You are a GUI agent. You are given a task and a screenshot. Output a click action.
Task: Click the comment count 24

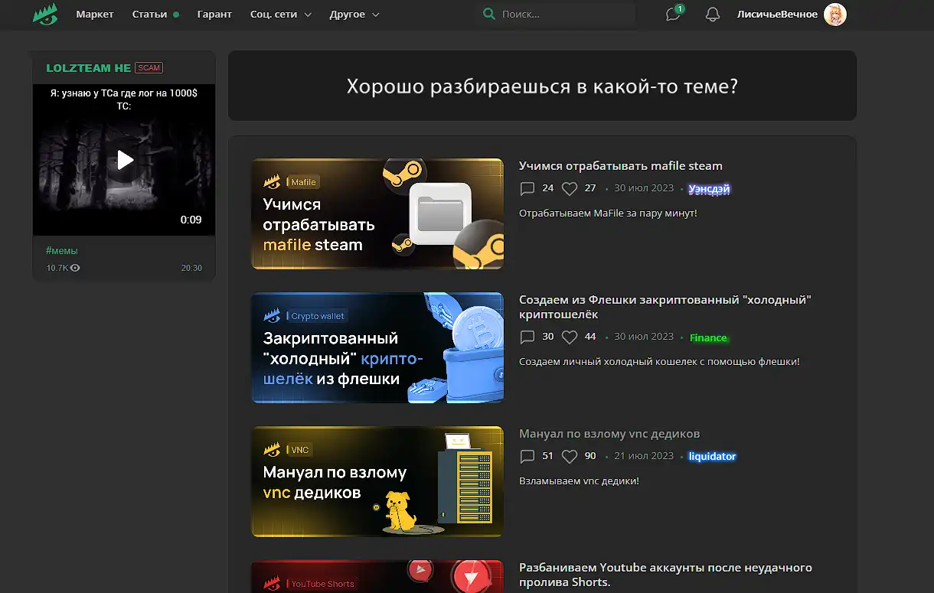[547, 188]
